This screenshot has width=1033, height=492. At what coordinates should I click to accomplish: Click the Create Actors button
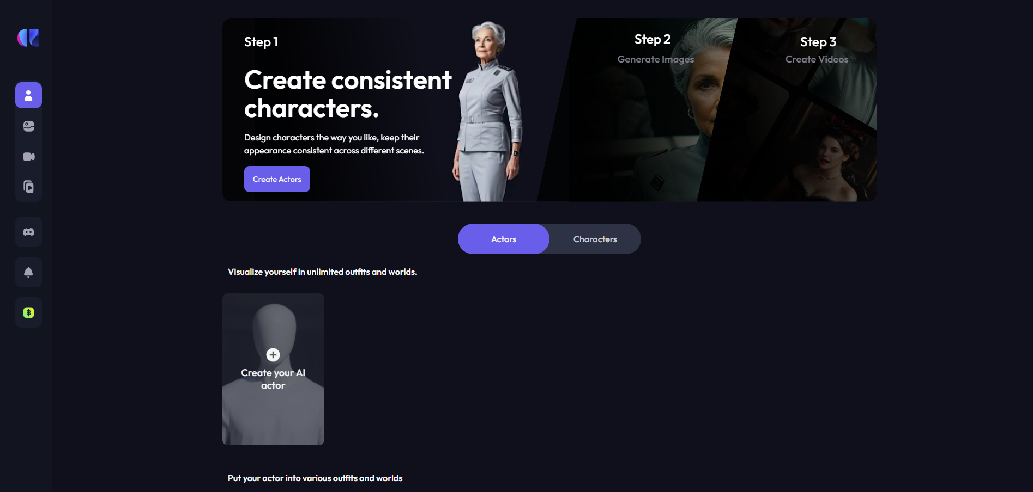(277, 179)
